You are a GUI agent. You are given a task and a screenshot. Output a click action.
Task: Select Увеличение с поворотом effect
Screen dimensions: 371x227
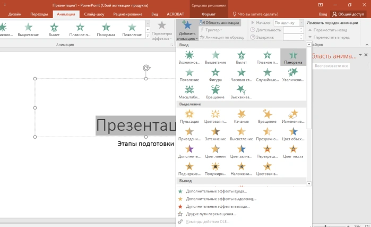(293, 75)
